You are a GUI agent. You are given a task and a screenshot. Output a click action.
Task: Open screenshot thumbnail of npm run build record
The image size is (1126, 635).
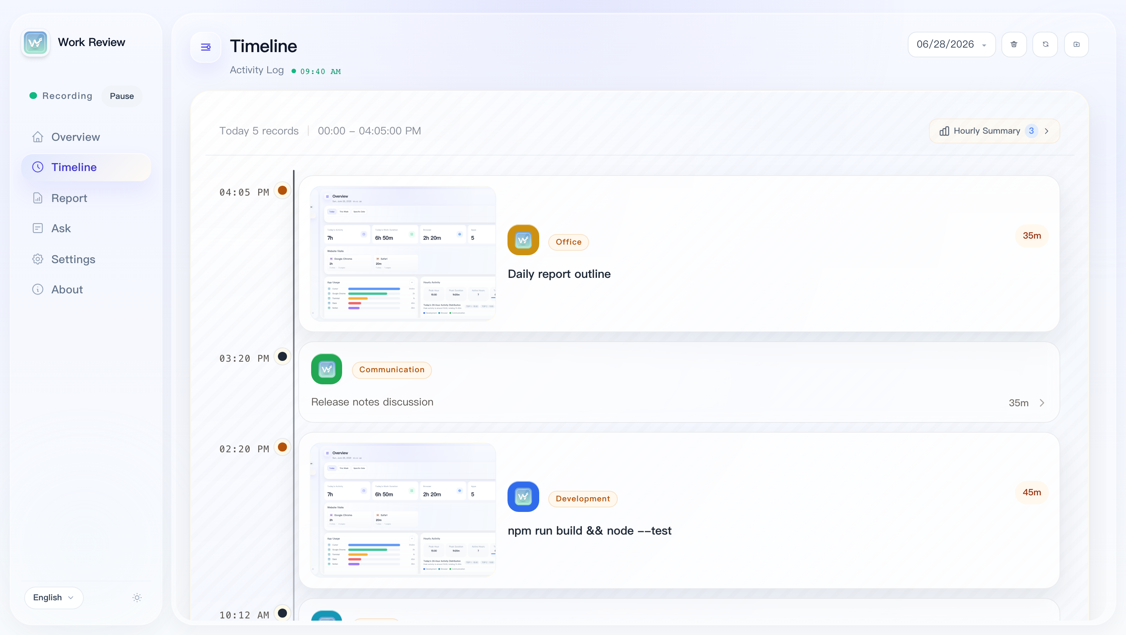(x=403, y=510)
